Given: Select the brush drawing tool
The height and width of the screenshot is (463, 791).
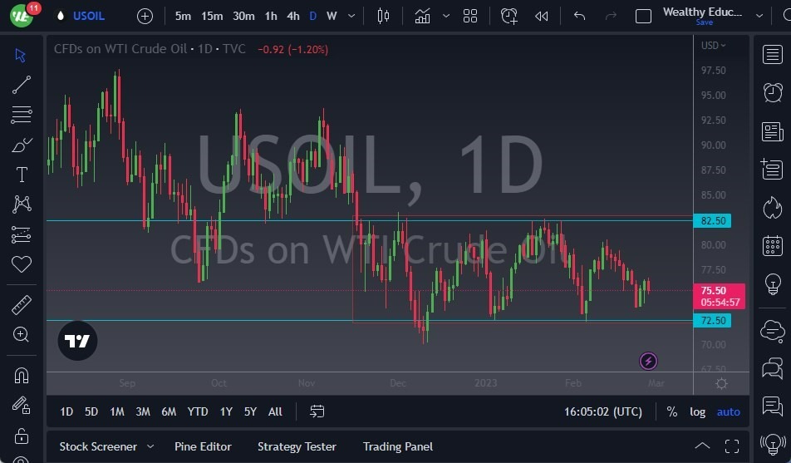Looking at the screenshot, I should tap(22, 145).
